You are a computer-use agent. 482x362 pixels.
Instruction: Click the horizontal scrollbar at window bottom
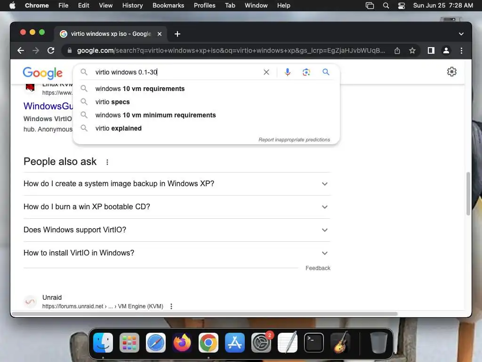coord(204,314)
